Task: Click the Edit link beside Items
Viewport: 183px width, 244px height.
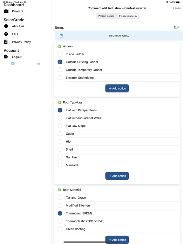Action: (176, 27)
